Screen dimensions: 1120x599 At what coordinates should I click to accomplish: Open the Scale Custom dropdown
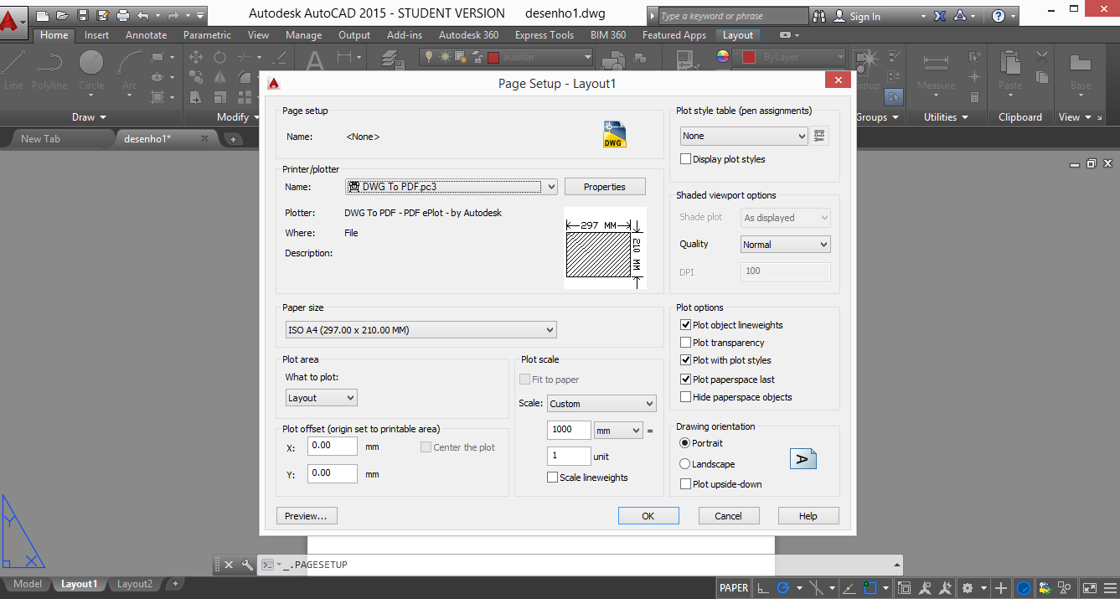601,404
